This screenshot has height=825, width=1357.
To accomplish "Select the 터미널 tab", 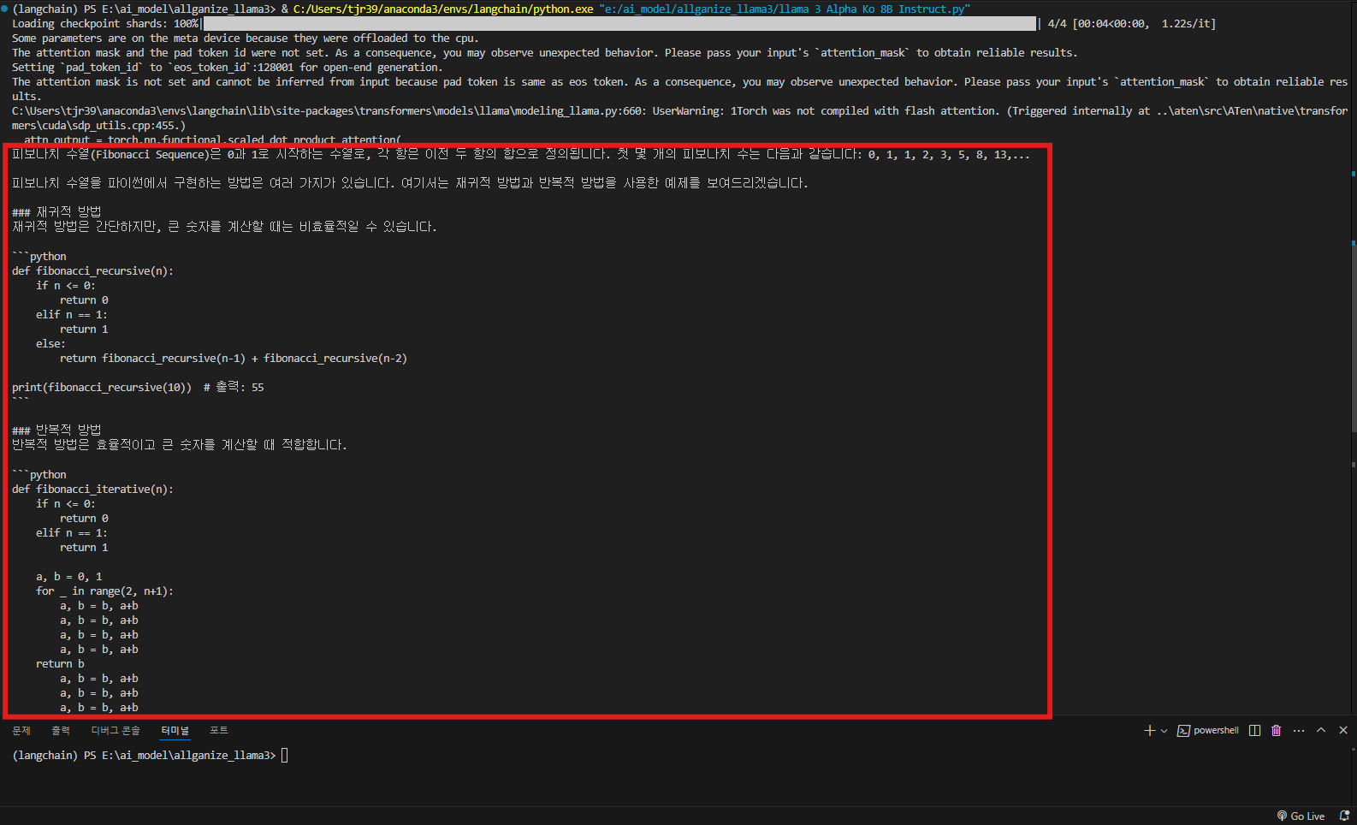I will pyautogui.click(x=175, y=730).
